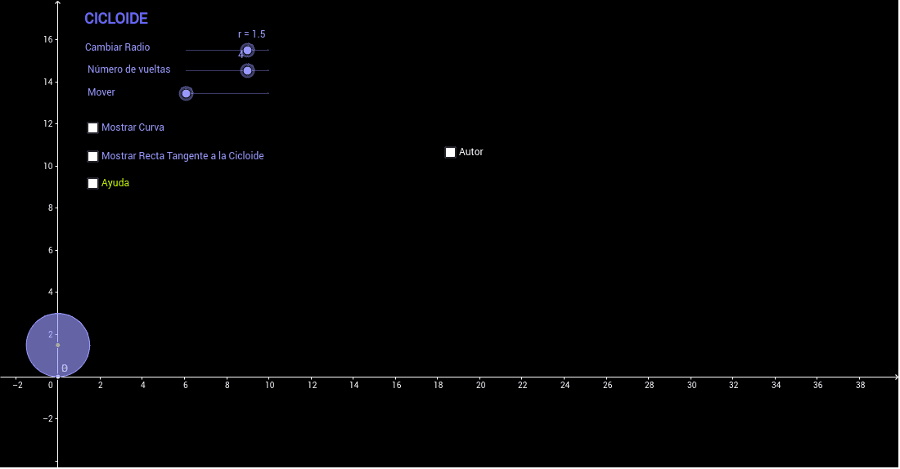
Task: Toggle the Autor checkbox
Action: click(451, 153)
